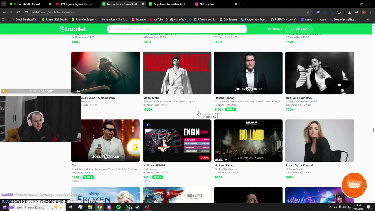Go back to the previous page
Viewport: 375px width, 211px height.
(x=4, y=12)
